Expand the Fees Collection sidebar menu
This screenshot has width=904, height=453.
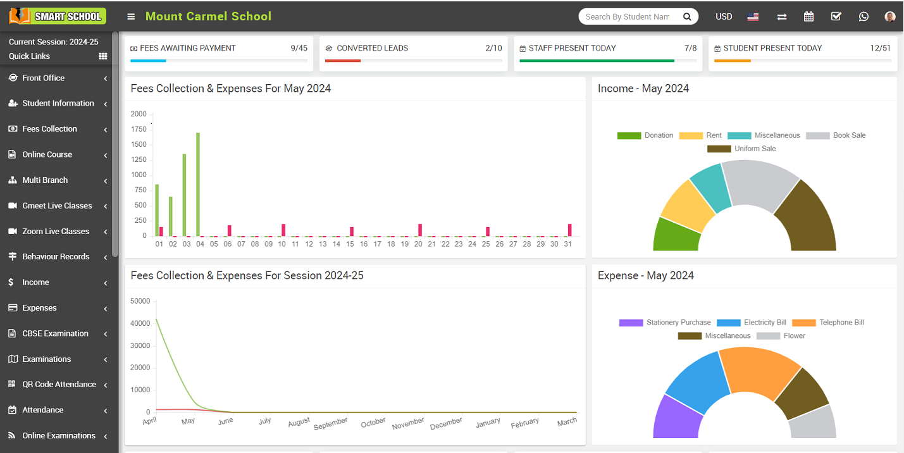57,129
